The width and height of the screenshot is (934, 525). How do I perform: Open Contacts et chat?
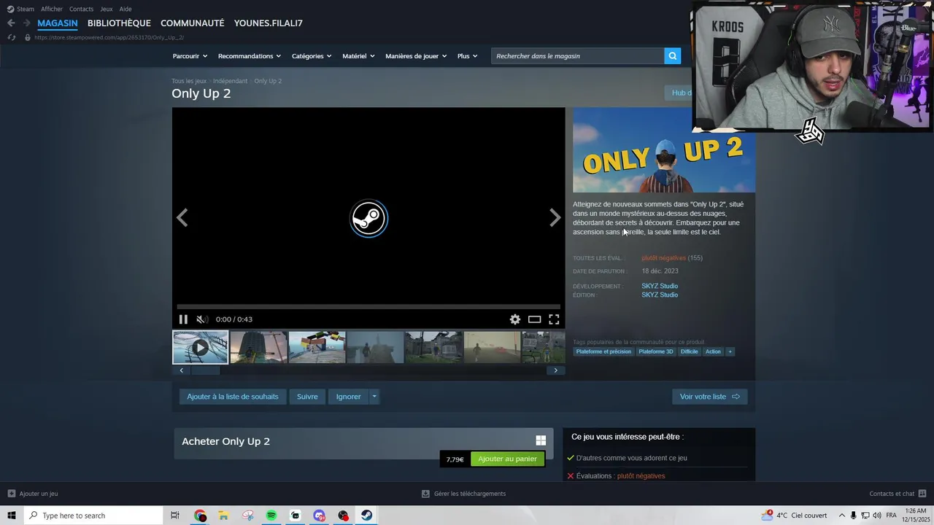[898, 494]
